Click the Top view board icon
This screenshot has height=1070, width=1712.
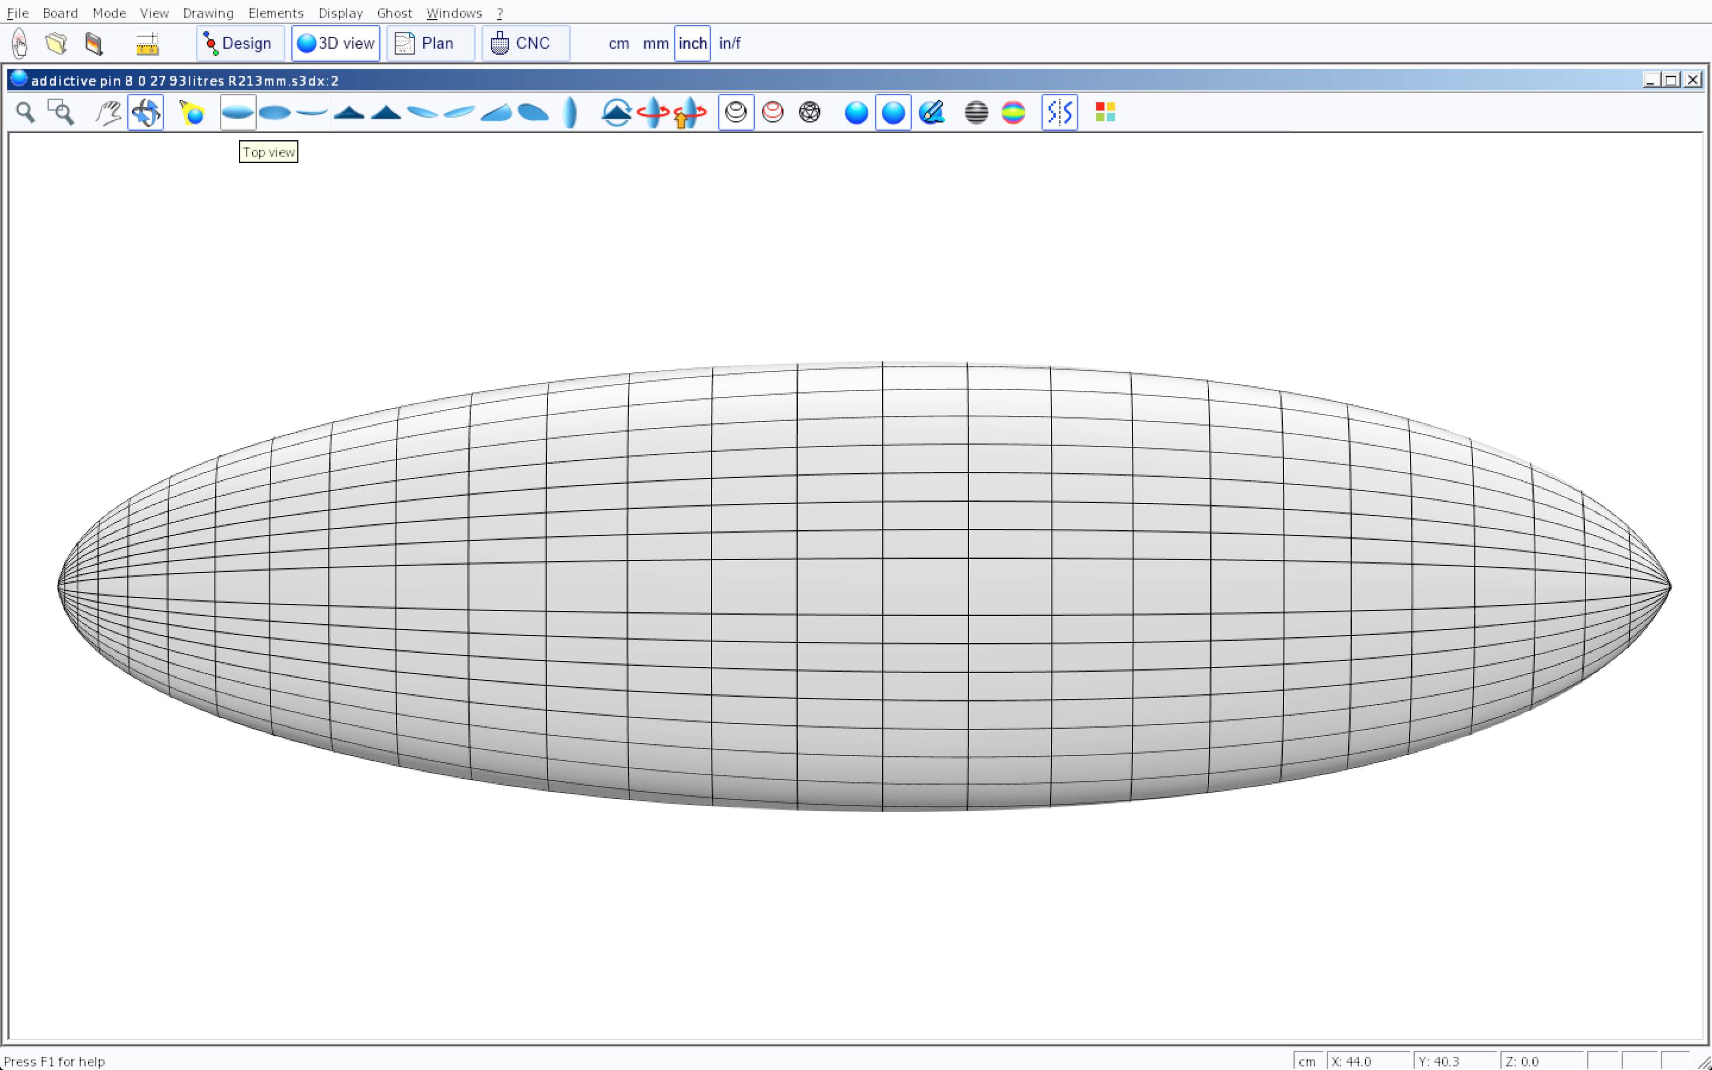coord(238,112)
